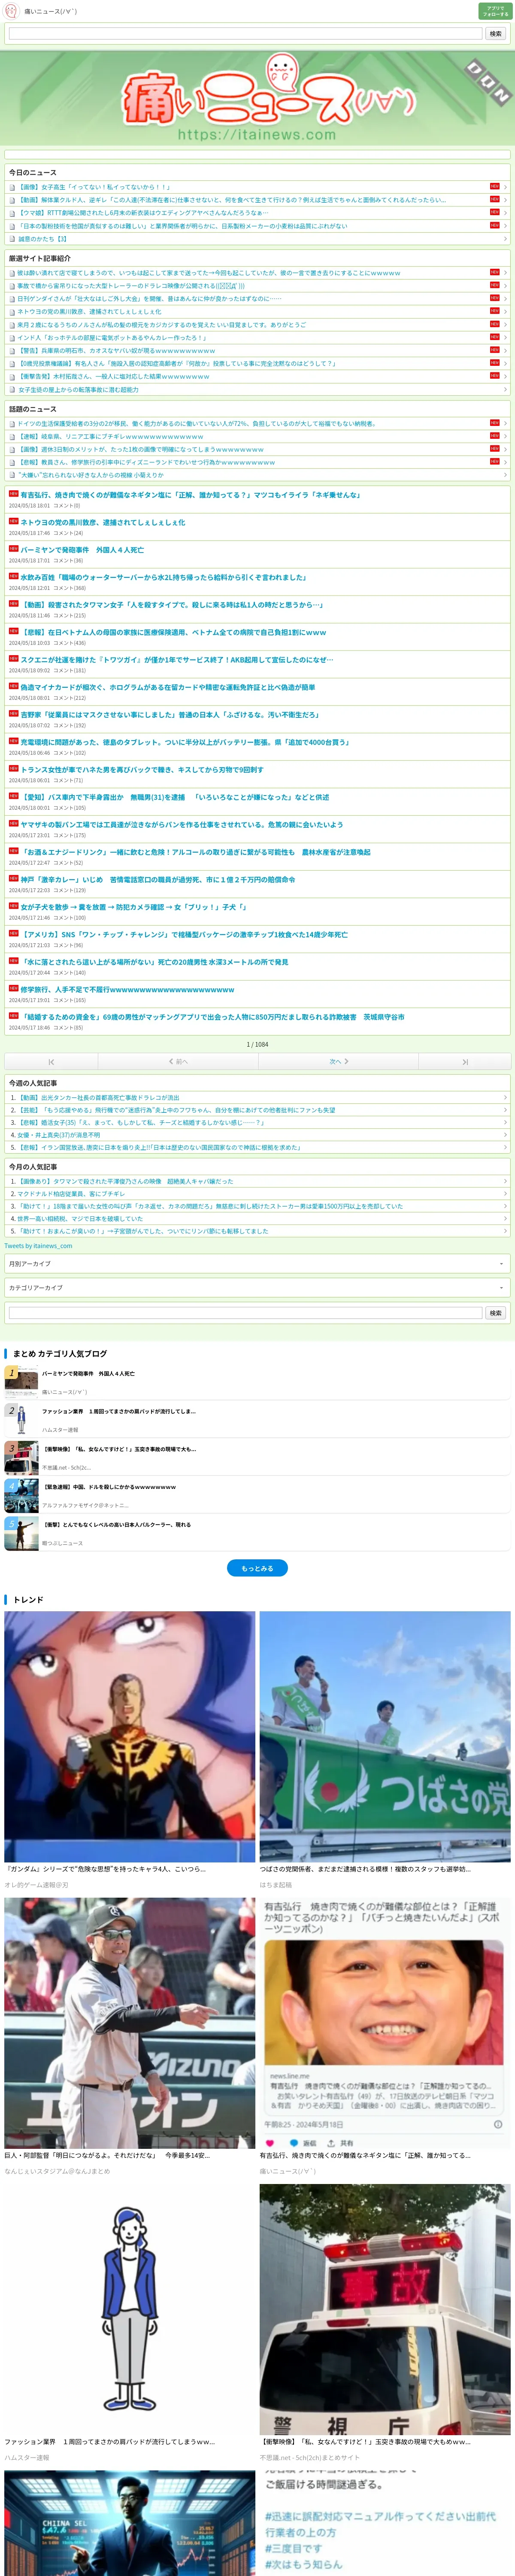
Task: Click the arrow on the 女子生徒の屋上 row
Action: (505, 389)
